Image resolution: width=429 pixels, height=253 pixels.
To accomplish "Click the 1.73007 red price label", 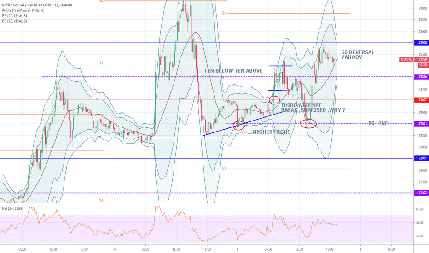I will [420, 100].
